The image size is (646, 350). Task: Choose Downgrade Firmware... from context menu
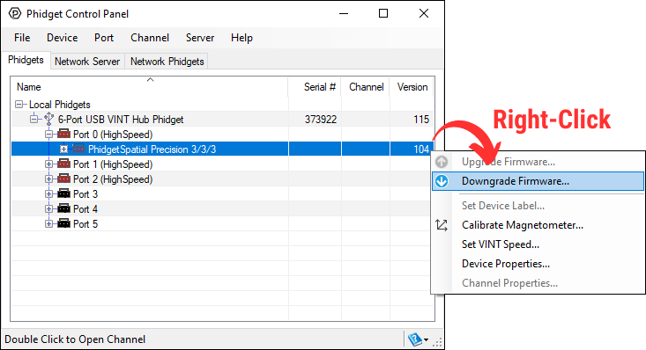(538, 181)
